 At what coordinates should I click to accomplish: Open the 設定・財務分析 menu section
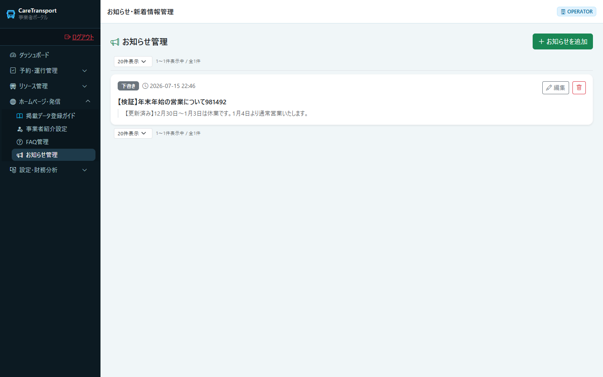[x=50, y=170]
